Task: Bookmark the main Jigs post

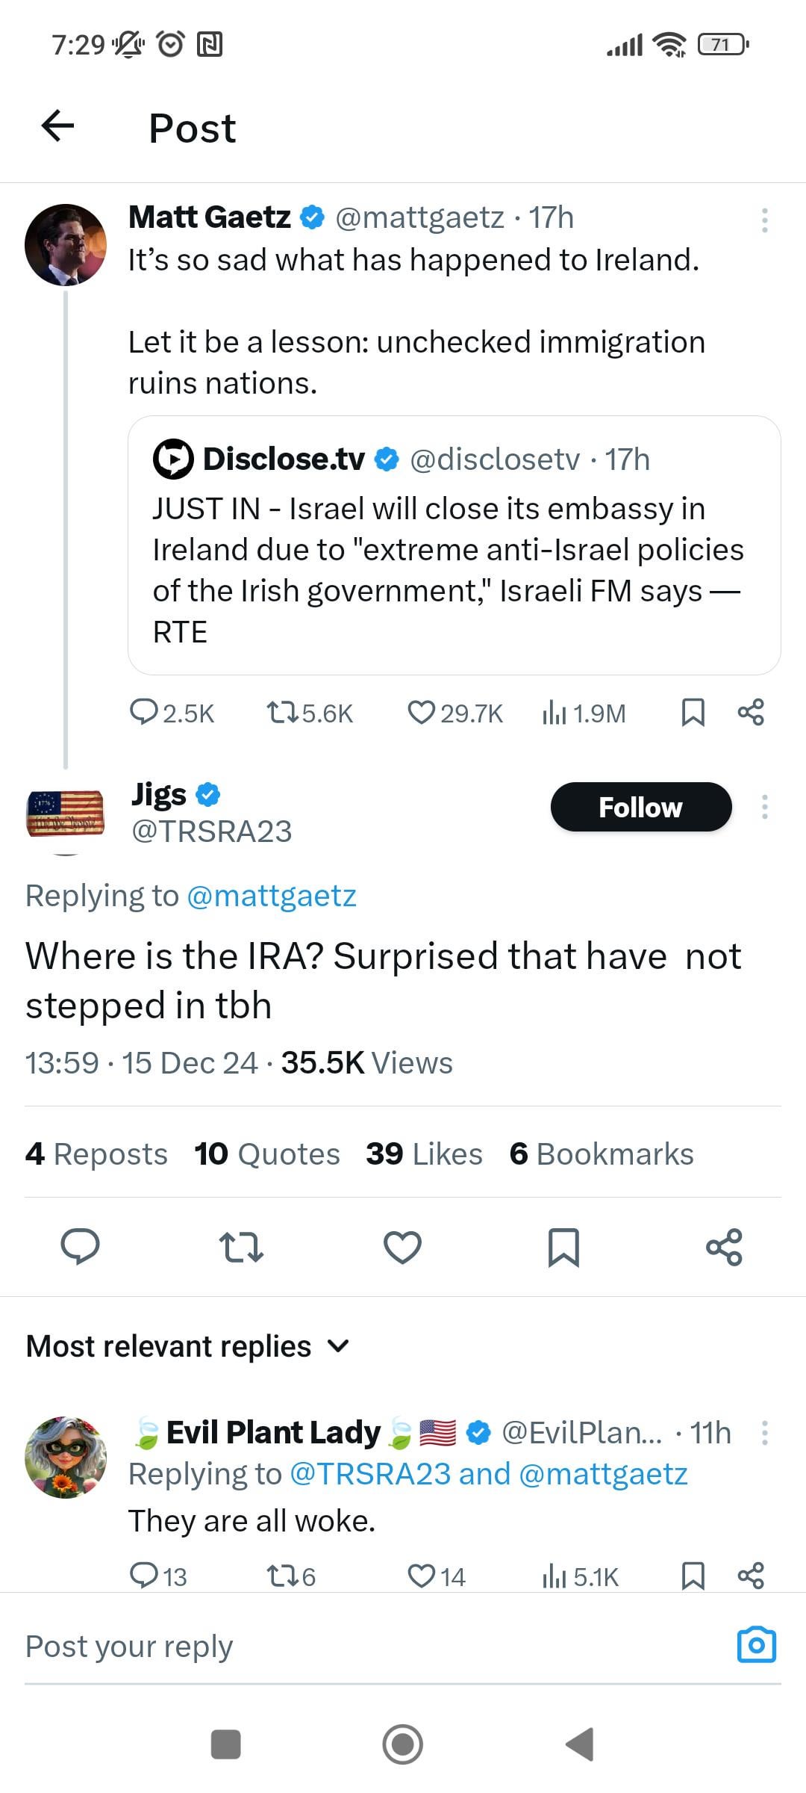Action: 563,1247
